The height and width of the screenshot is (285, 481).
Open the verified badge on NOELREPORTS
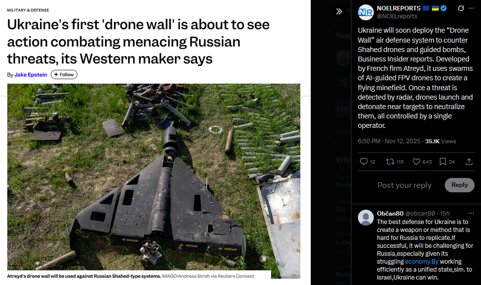[x=444, y=8]
